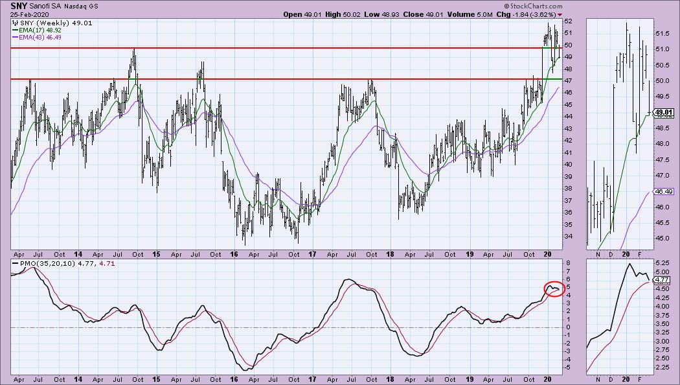Select the lower red resistance line near 47

[x=286, y=79]
